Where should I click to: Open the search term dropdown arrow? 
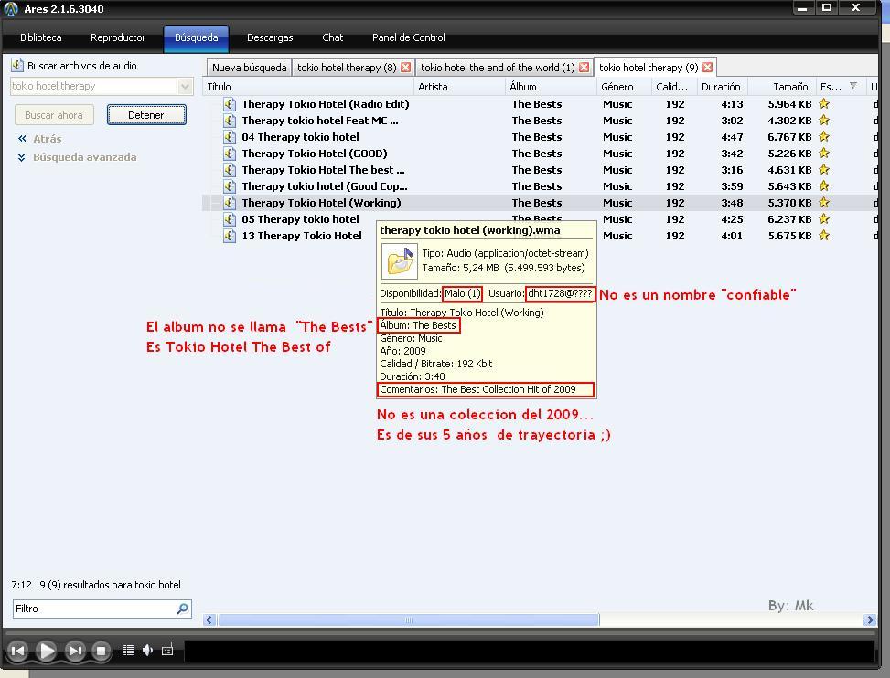click(185, 86)
